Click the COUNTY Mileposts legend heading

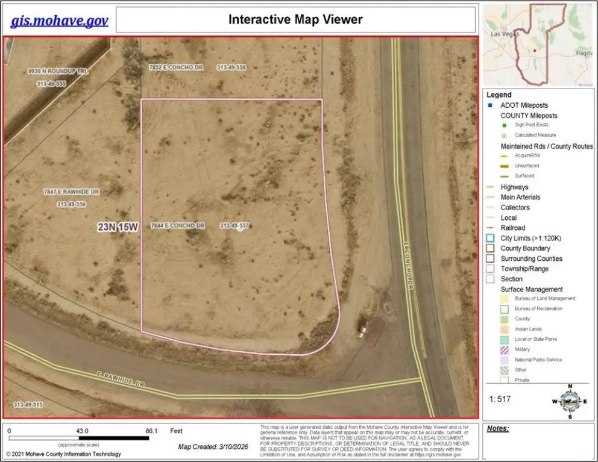529,116
